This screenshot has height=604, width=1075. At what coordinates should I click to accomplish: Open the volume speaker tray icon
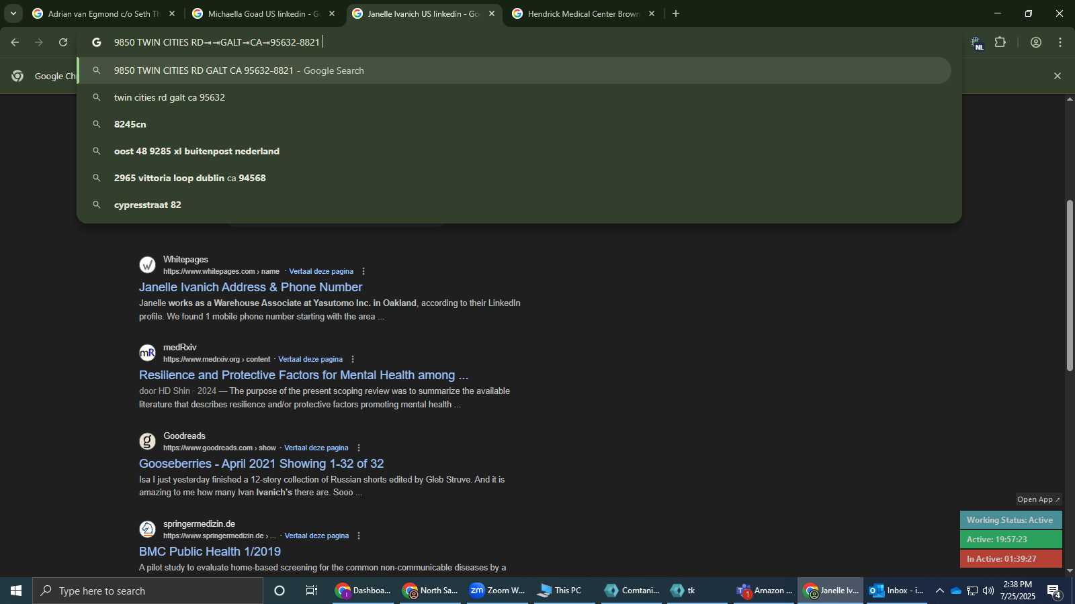click(988, 591)
